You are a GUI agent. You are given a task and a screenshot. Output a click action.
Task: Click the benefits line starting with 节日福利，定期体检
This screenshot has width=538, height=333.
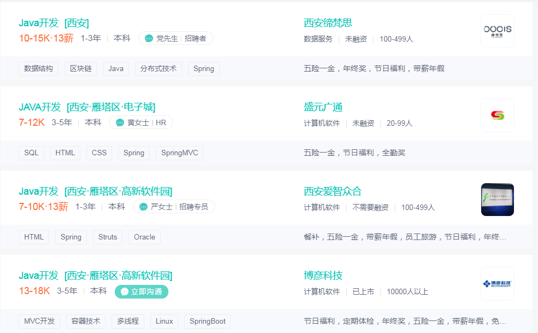click(x=405, y=322)
